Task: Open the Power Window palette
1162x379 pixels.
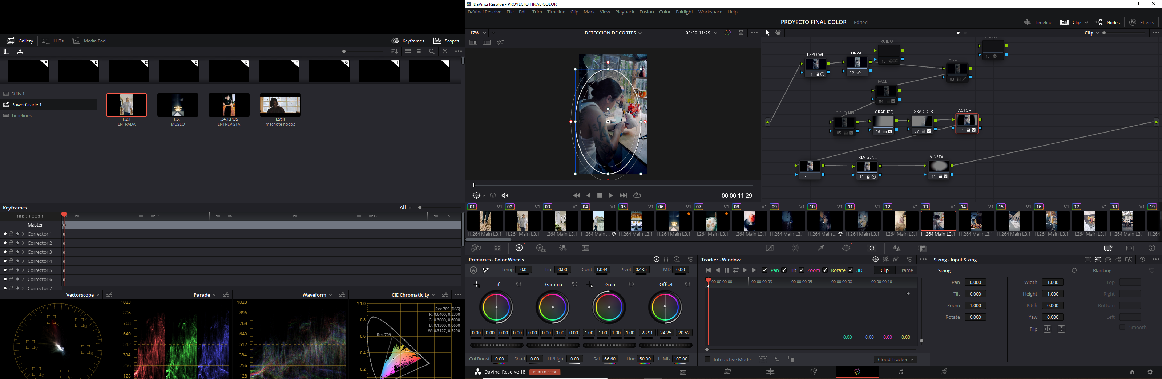Action: (x=846, y=248)
